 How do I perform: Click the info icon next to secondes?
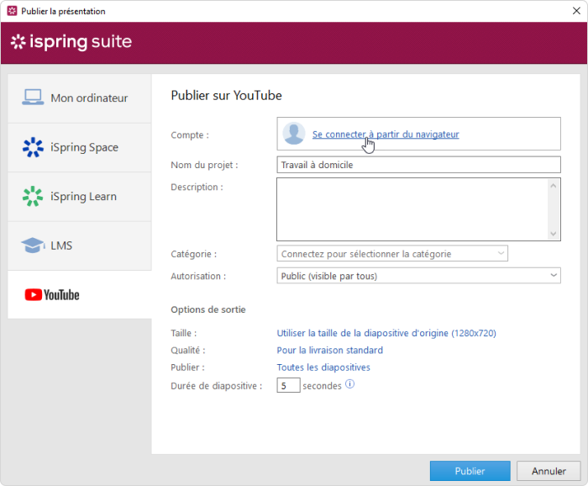(x=350, y=384)
